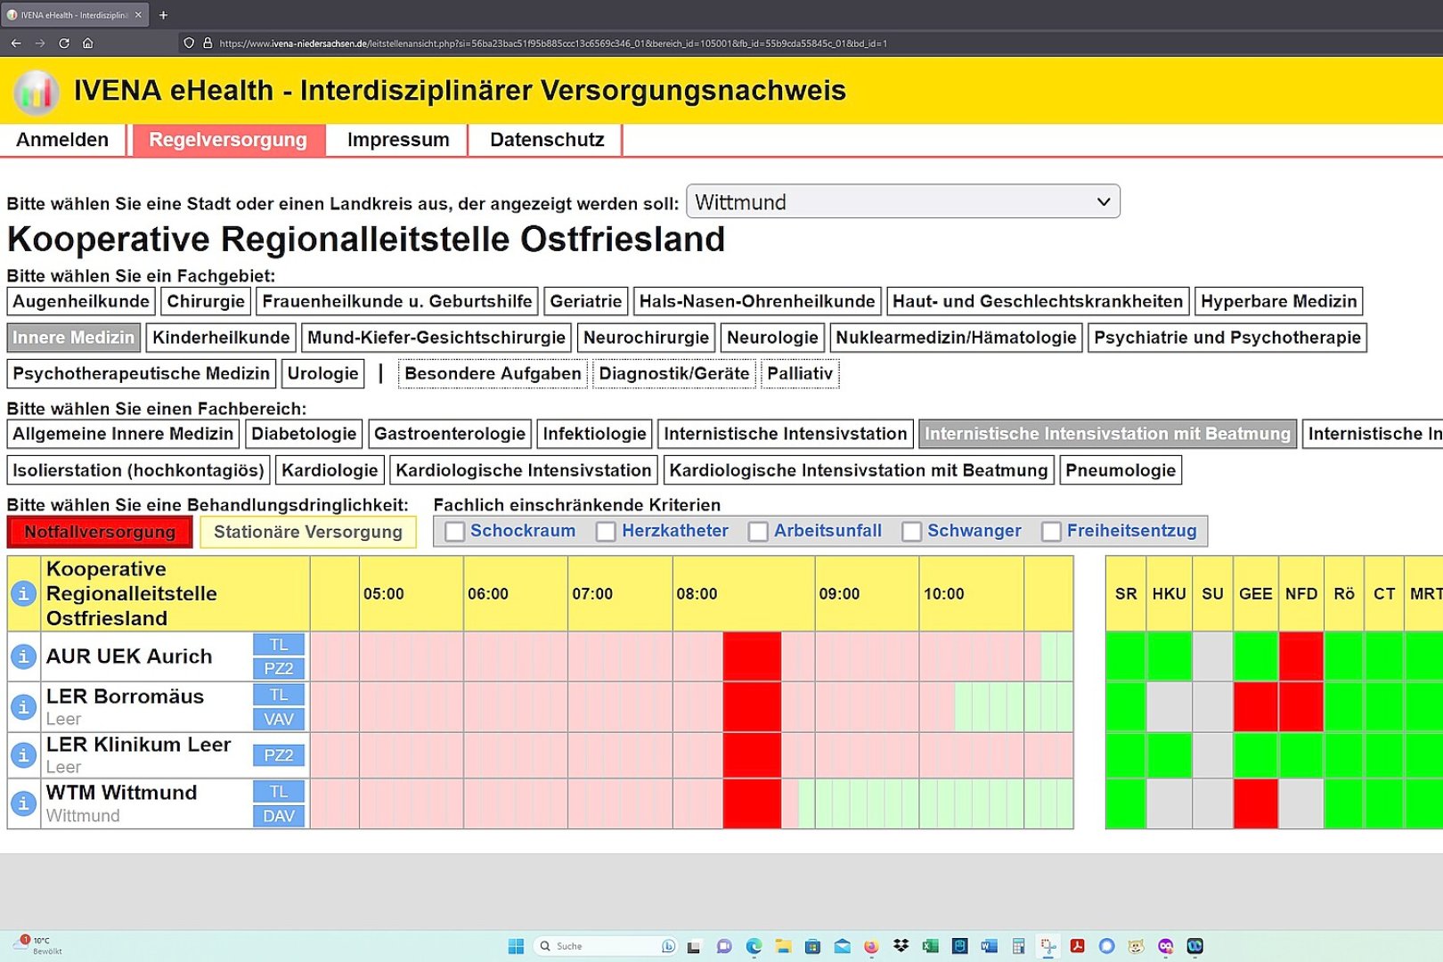
Task: Click grey HKU status cell for LER Borromäus
Action: pyautogui.click(x=1169, y=706)
